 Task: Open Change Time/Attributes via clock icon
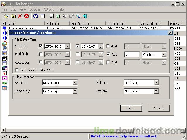(36, 16)
